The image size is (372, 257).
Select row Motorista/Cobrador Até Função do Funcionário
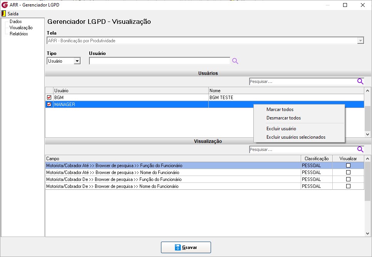[204, 166]
